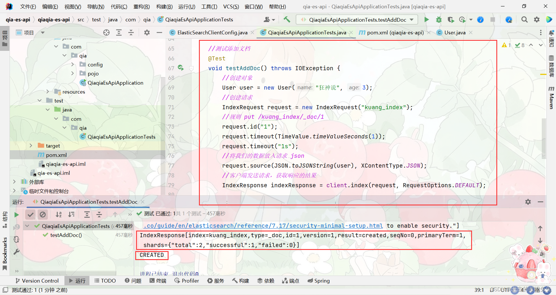Open the recent editor tabs menu
This screenshot has width=556, height=295.
[541, 33]
